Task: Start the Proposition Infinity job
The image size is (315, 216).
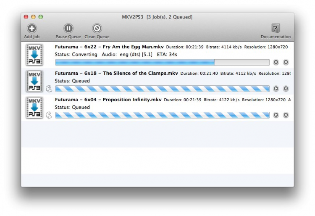Action: (276, 115)
